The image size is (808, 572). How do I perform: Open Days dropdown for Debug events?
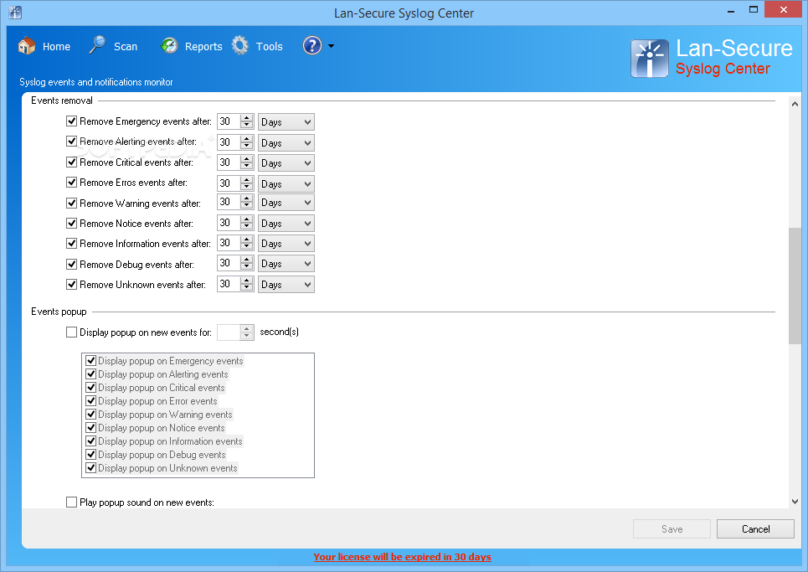click(x=286, y=263)
